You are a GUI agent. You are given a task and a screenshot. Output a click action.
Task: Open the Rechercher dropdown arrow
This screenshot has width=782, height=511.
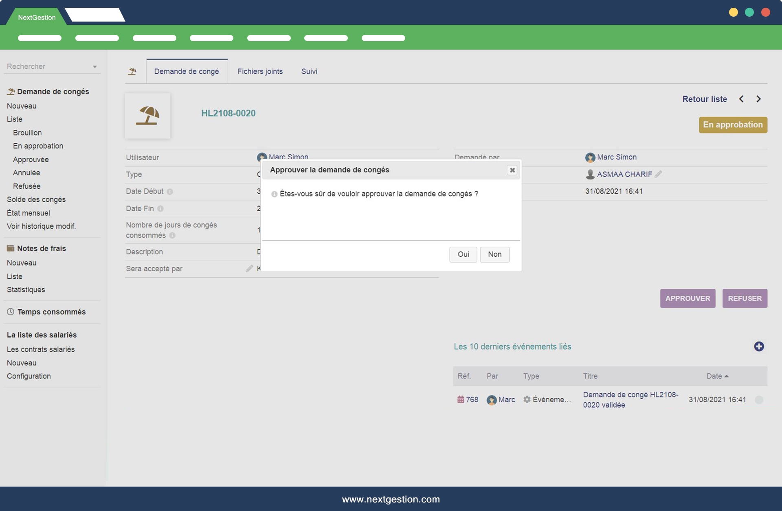click(x=94, y=67)
